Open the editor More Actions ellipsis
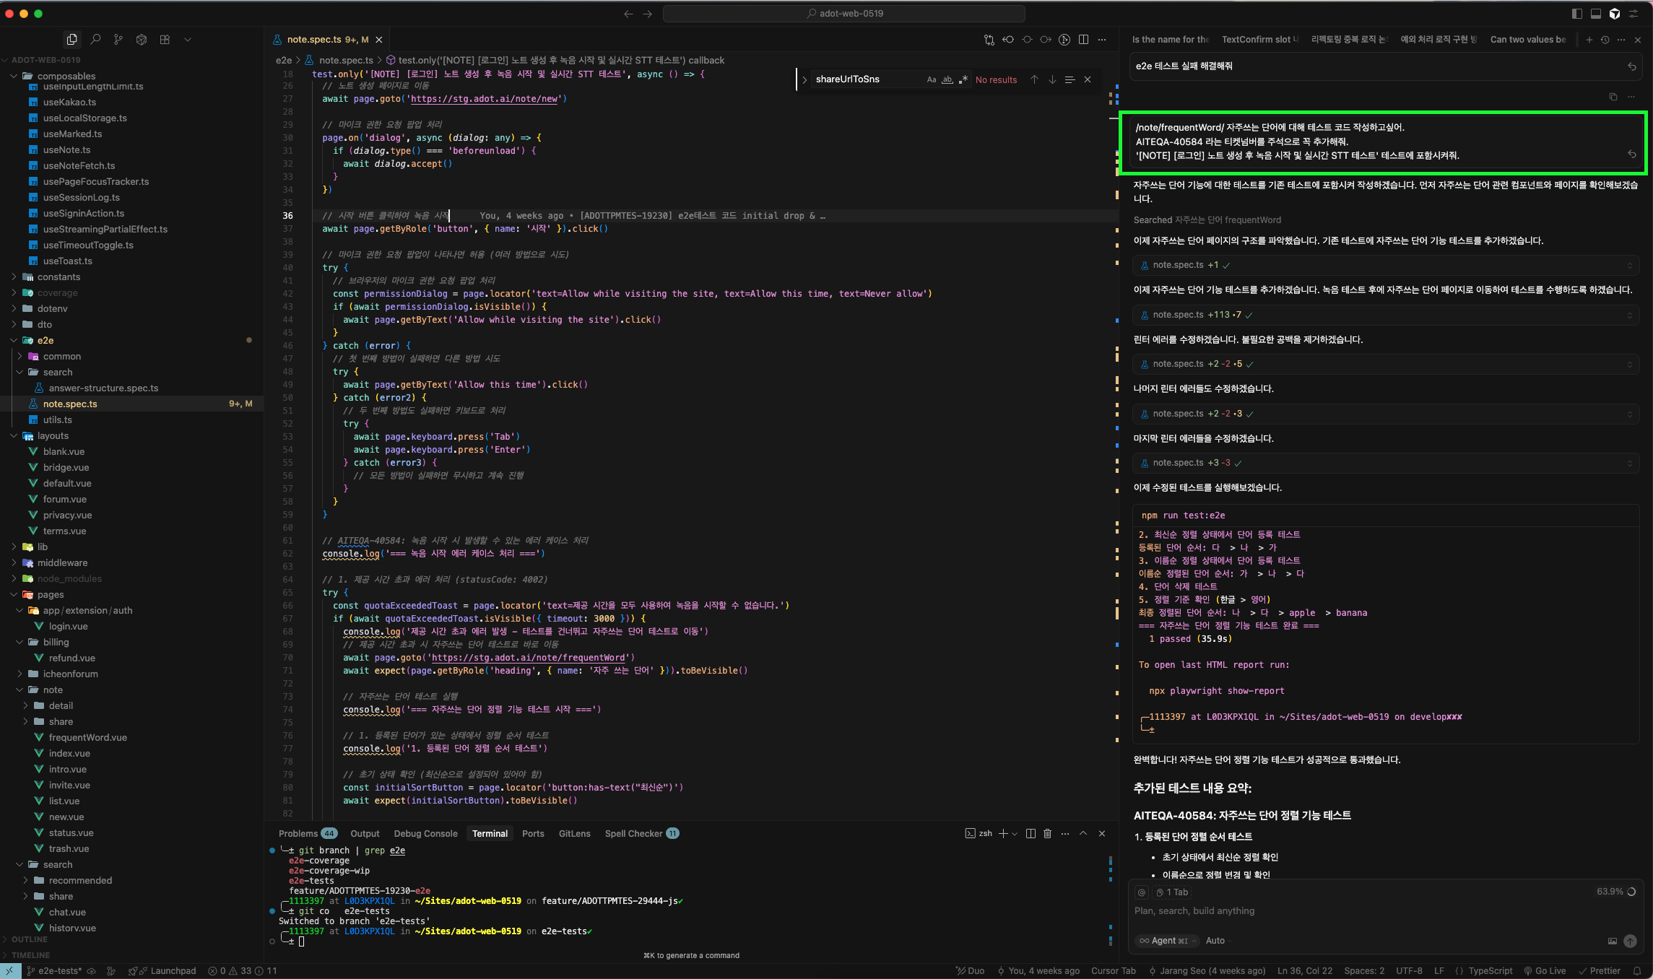This screenshot has height=979, width=1653. (1102, 40)
